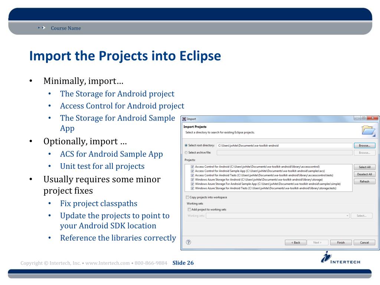Click 'ACS for Android Sample App' bullet
Image resolution: width=380 pixels, height=285 pixels.
(111, 154)
